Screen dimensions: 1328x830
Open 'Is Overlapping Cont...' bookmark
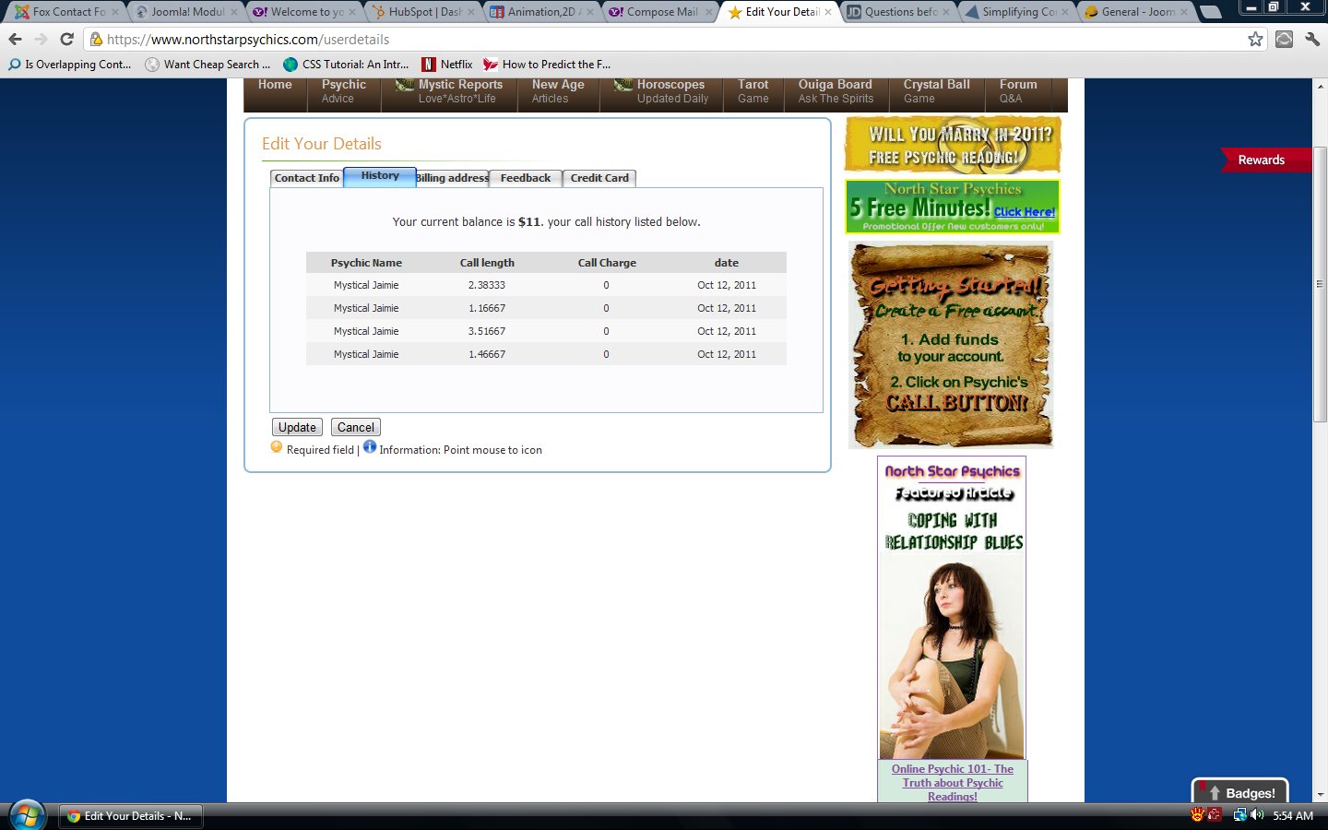pyautogui.click(x=70, y=65)
